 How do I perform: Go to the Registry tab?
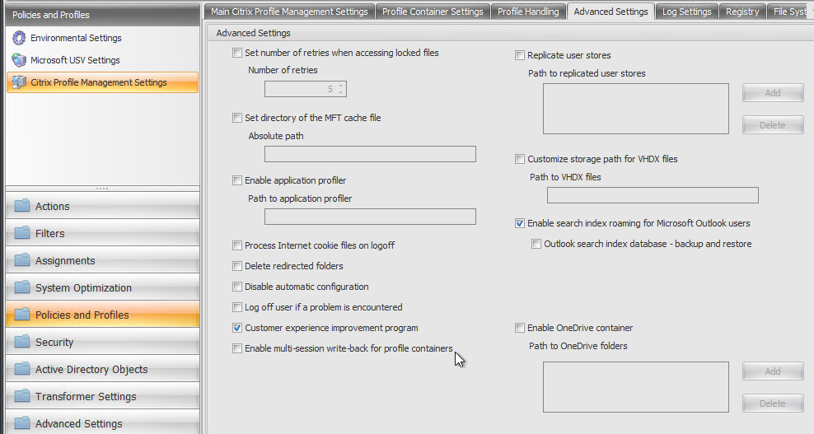tap(742, 12)
